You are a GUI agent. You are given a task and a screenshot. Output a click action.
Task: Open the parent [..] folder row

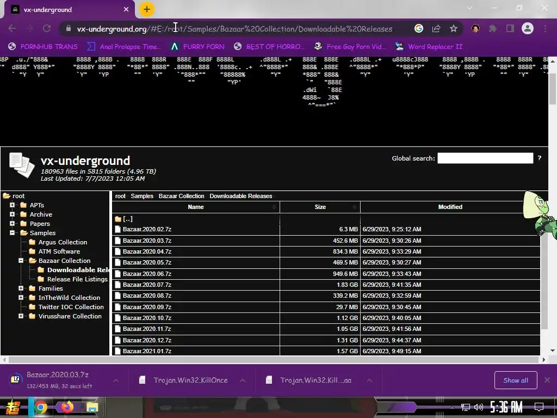tap(196, 219)
